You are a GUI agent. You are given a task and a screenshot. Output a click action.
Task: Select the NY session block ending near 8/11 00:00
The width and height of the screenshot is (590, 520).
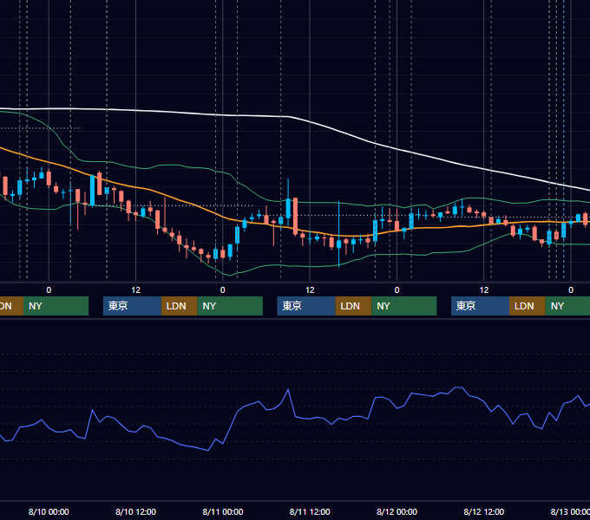click(x=230, y=306)
